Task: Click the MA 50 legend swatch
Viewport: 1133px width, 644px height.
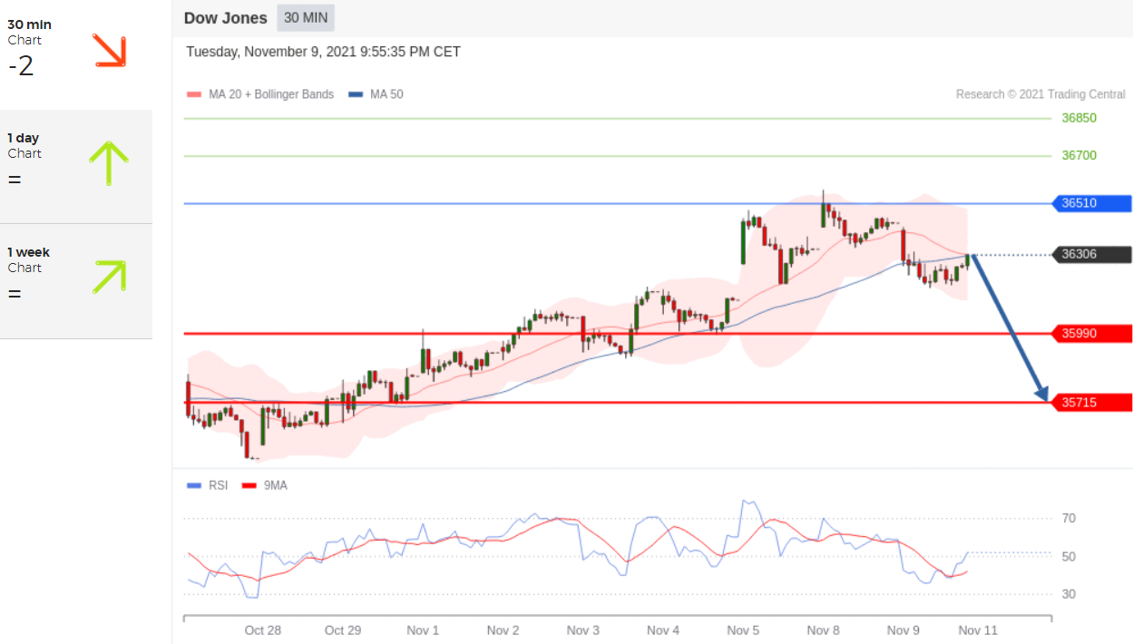Action: coord(355,94)
